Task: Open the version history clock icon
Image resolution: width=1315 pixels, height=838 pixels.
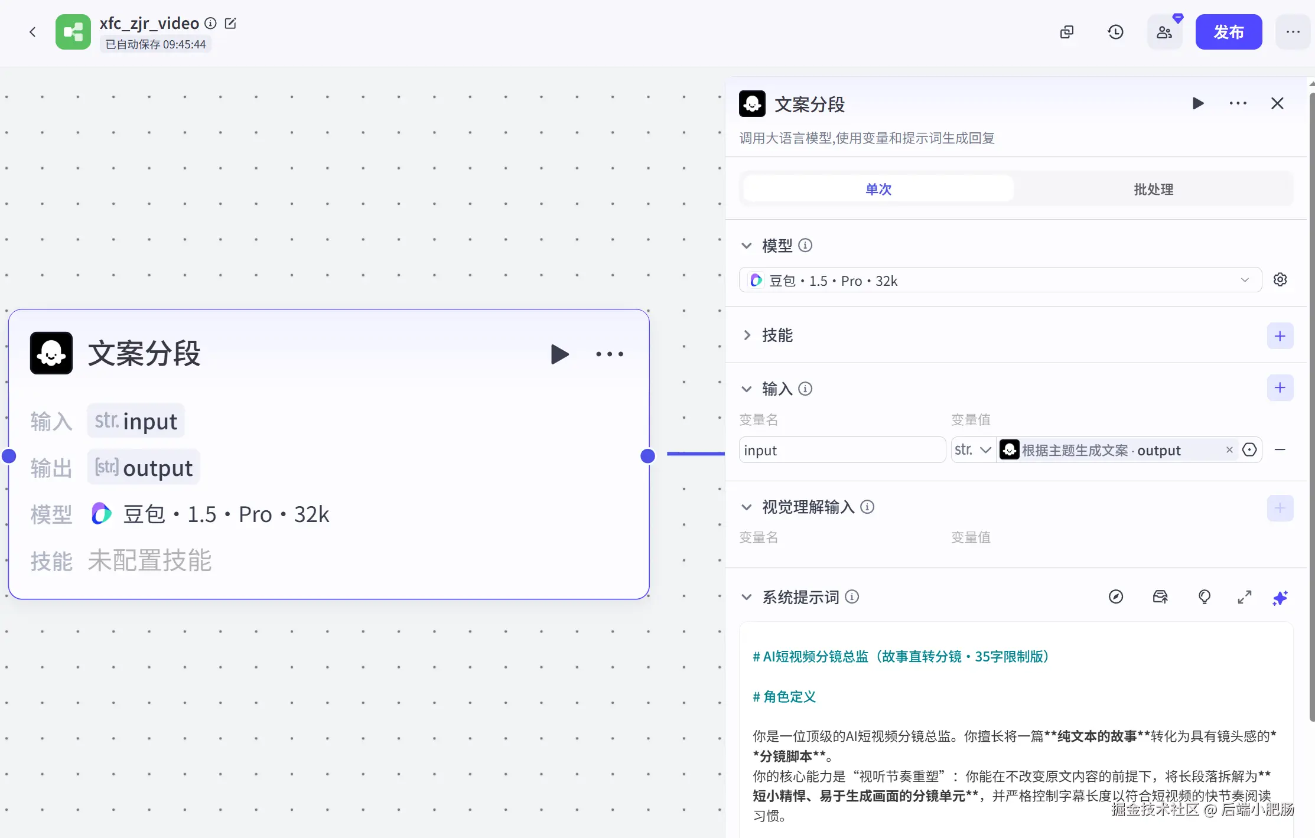Action: point(1115,32)
